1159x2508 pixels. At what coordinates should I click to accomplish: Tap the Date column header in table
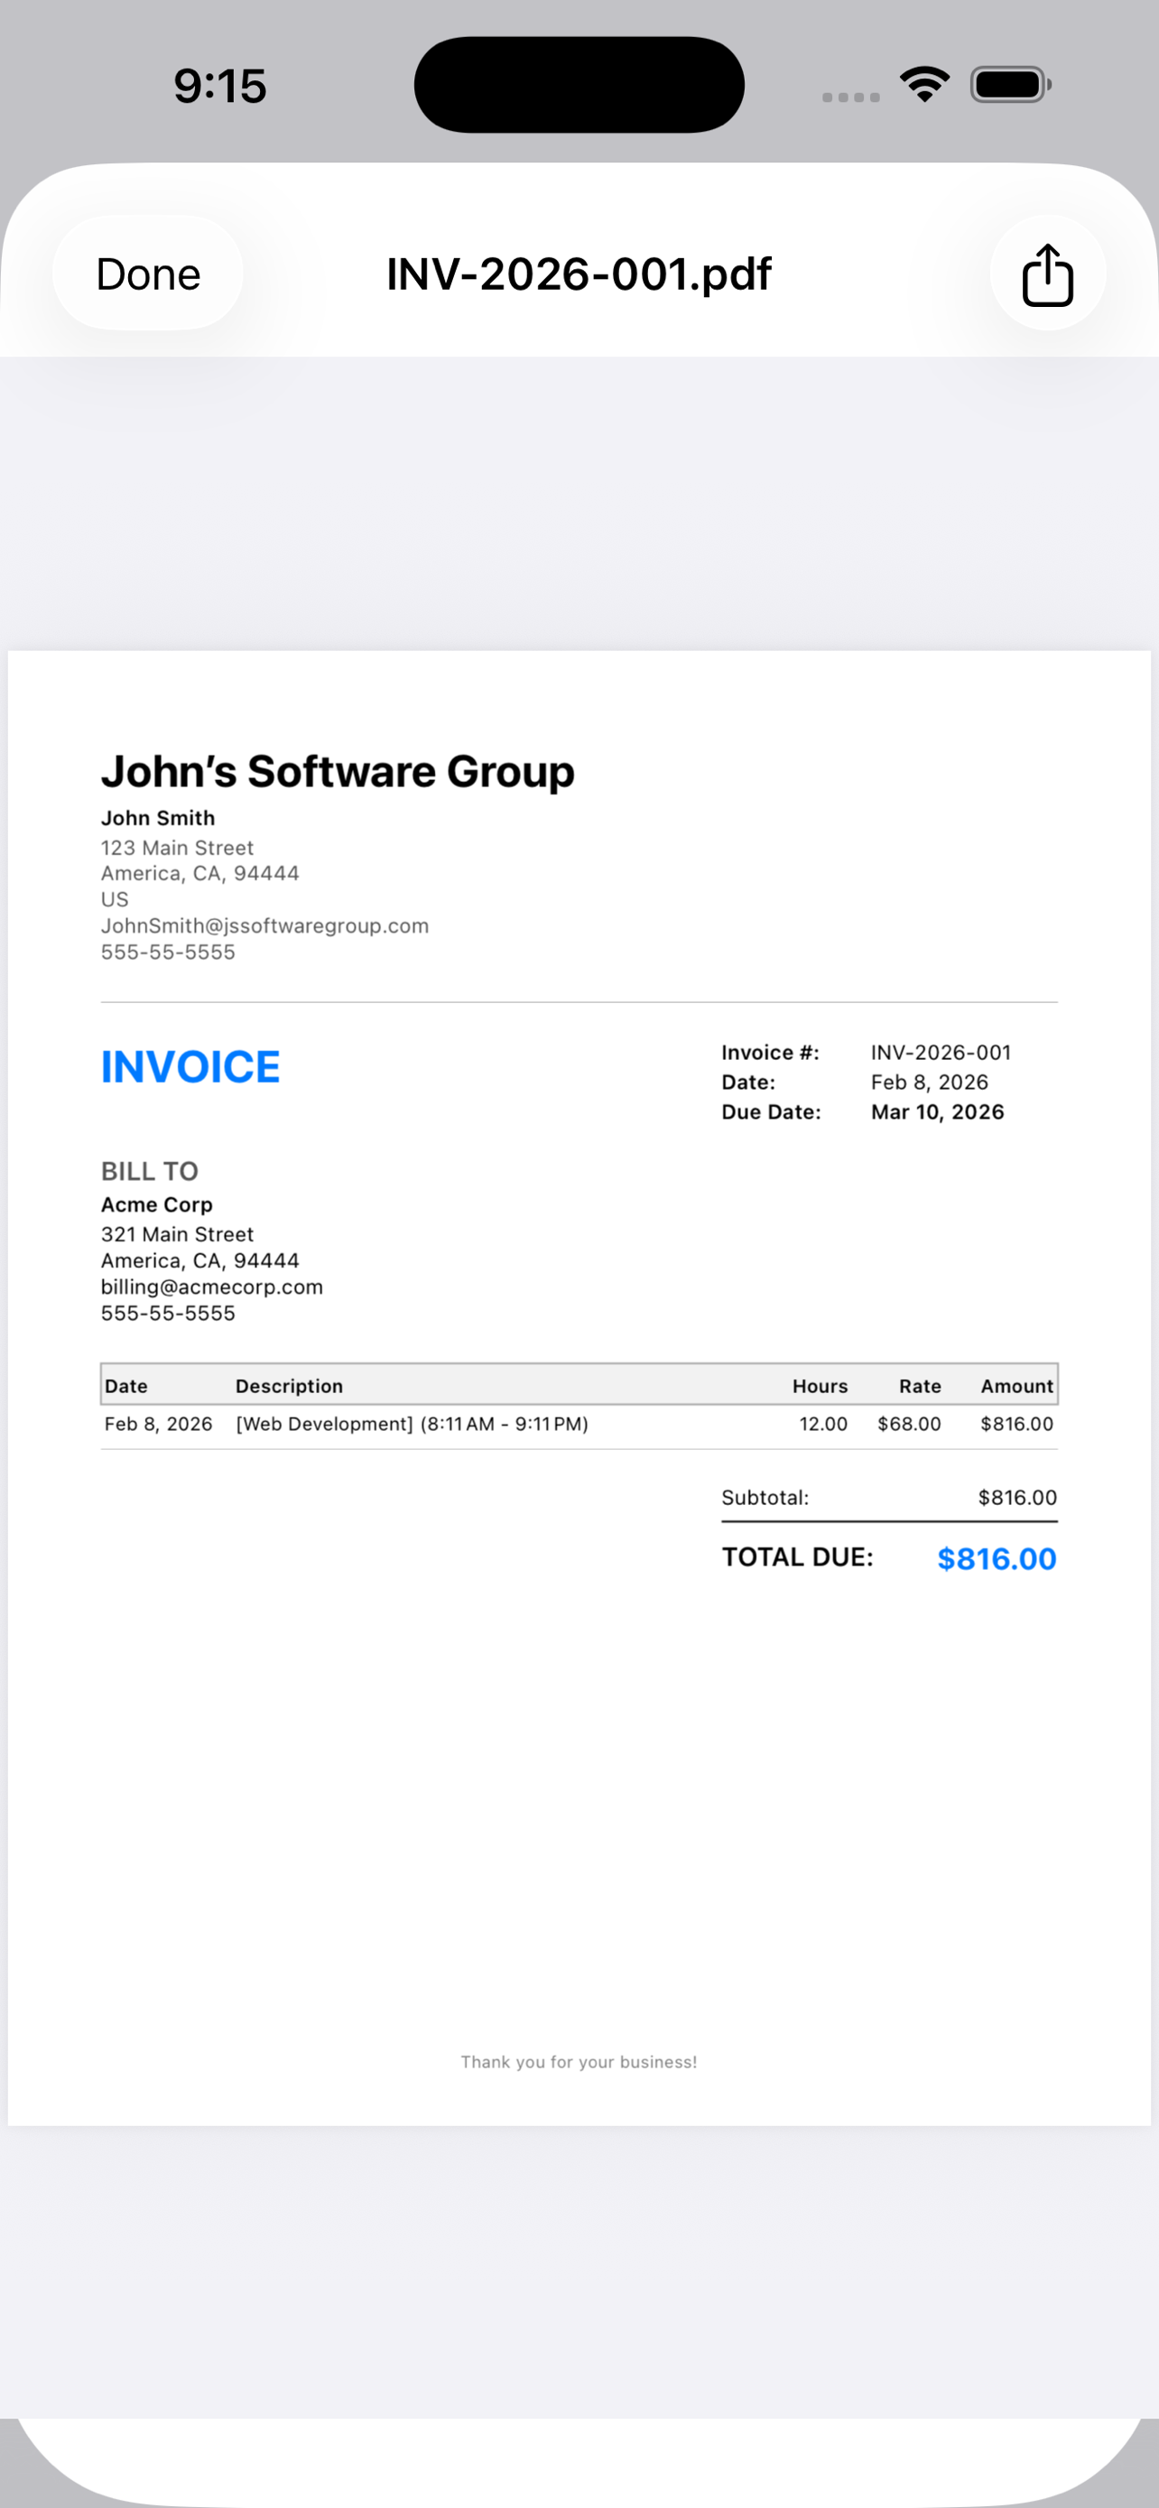[x=125, y=1386]
